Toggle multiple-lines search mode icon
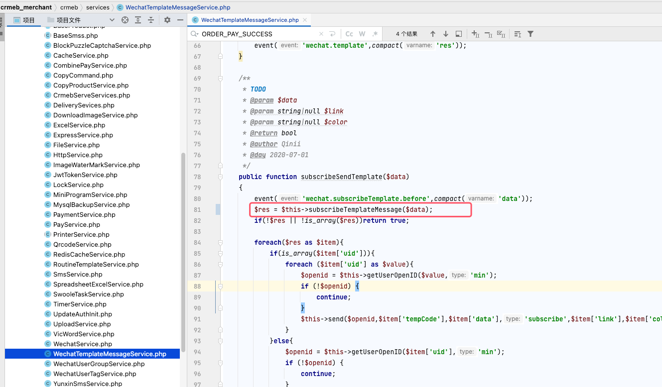This screenshot has width=662, height=387. click(x=518, y=34)
